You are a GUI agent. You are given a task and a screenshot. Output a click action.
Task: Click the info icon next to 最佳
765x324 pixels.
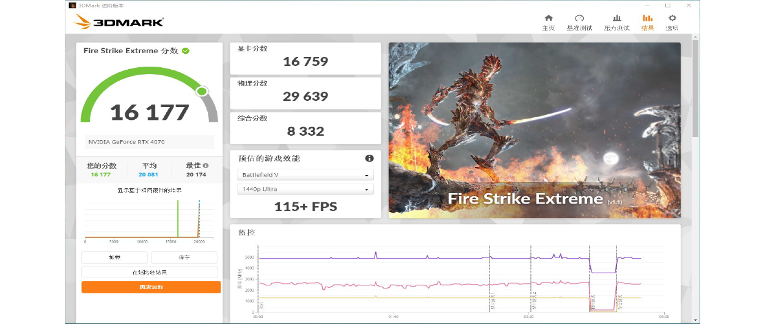pos(206,166)
